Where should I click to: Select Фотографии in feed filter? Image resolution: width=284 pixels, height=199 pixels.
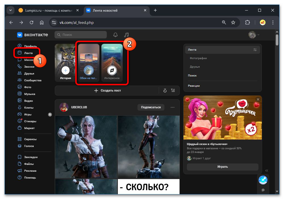[x=198, y=58]
